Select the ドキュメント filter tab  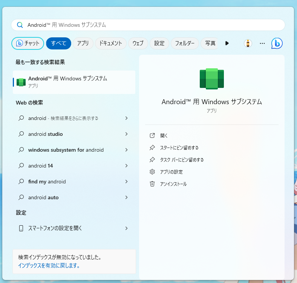(111, 43)
